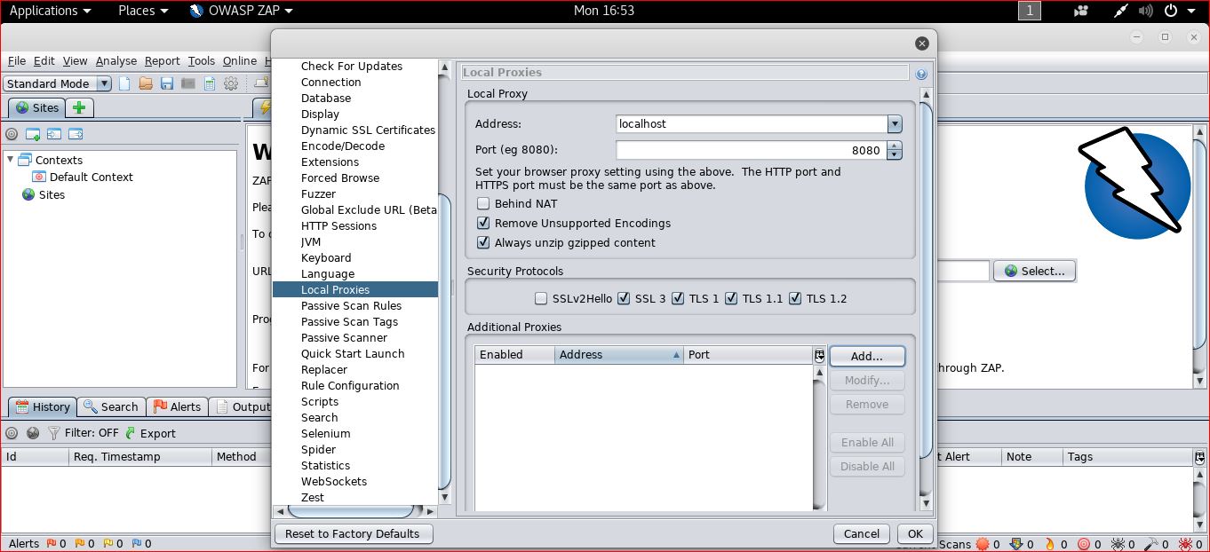
Task: Toggle the TLS 1 protocol checkbox
Action: [678, 298]
